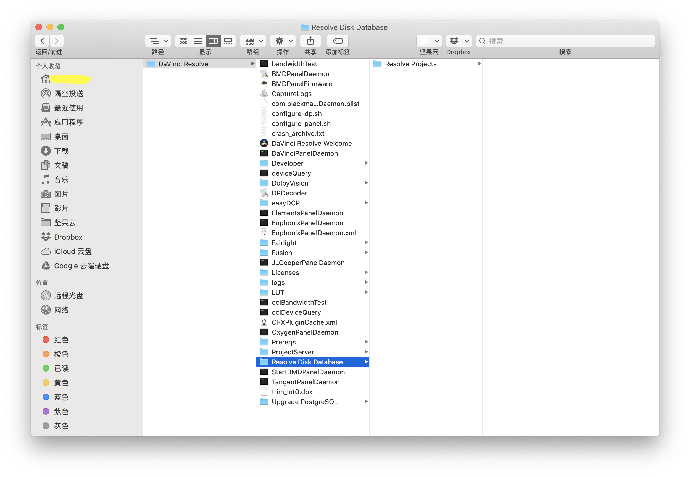The image size is (690, 477).
Task: Open Dropbox toolbar dropdown
Action: click(x=459, y=41)
